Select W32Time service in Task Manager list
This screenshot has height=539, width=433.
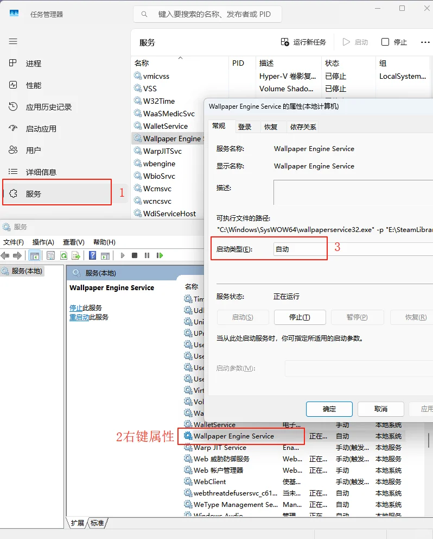[x=159, y=101]
